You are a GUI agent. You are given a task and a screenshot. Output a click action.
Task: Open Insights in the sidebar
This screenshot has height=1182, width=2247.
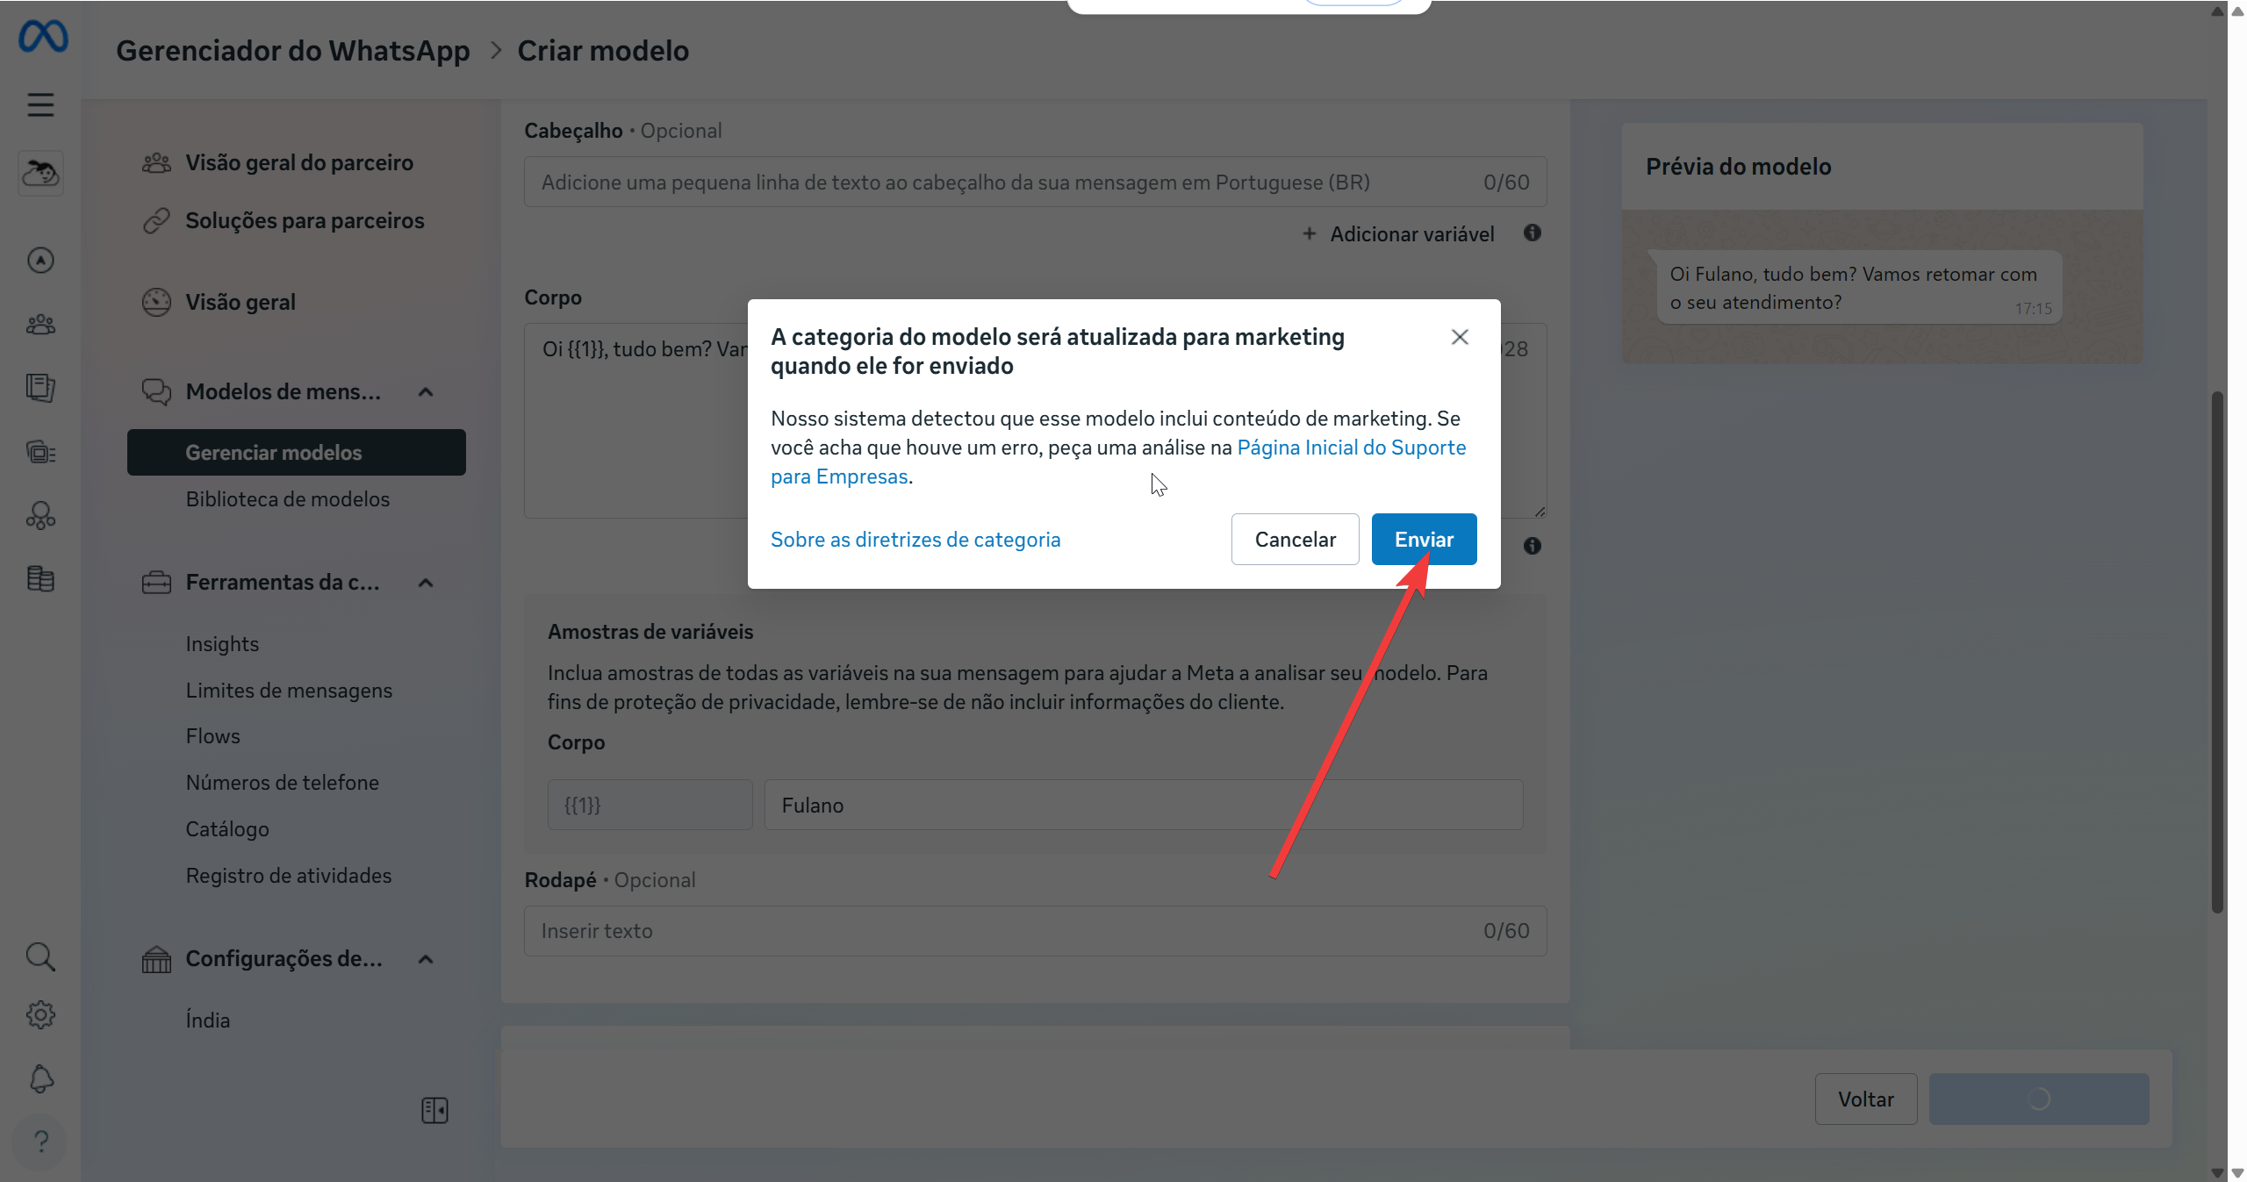click(222, 644)
